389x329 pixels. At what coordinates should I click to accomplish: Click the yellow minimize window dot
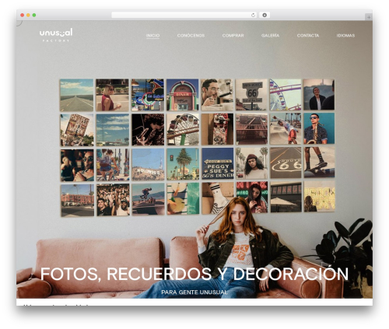coord(28,15)
